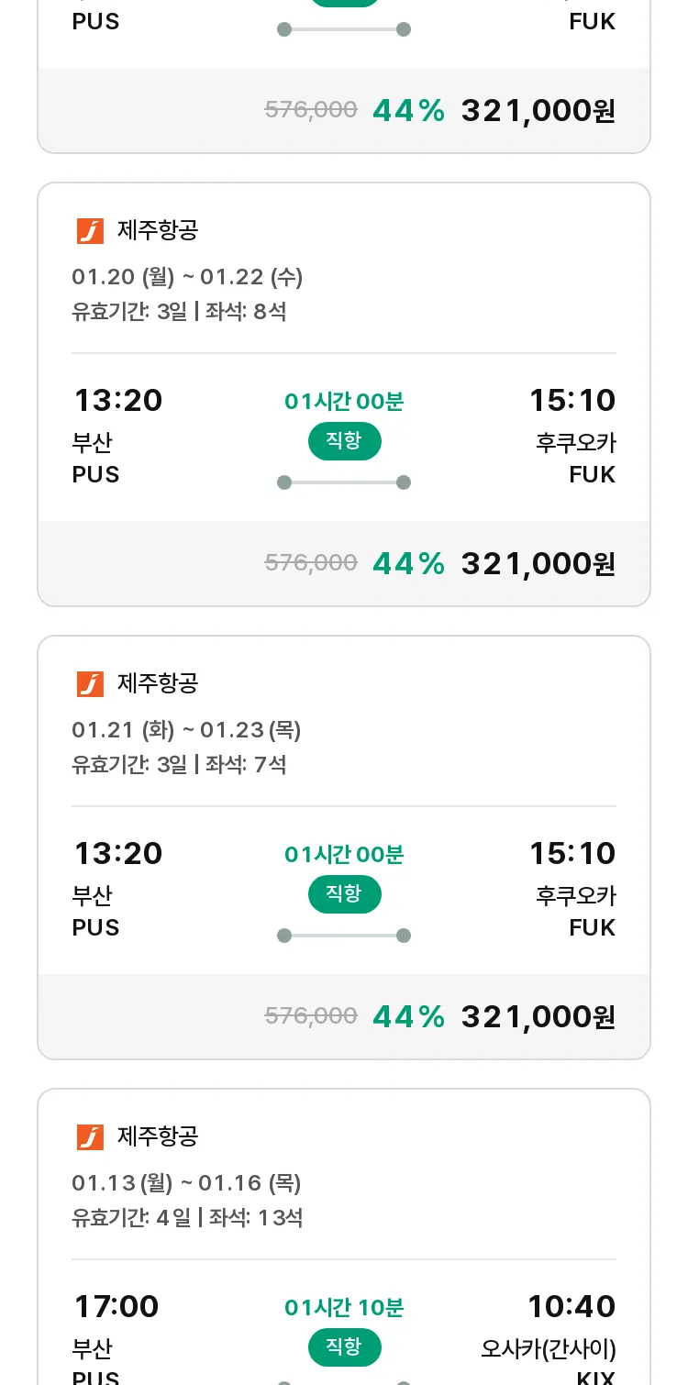Image resolution: width=688 pixels, height=1385 pixels.
Task: Tap 321,000원 price on 01.21 flight card
Action: coord(538,1016)
